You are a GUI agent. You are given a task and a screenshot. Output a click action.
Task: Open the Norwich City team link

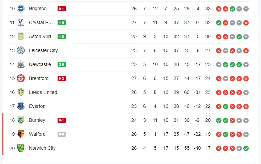pyautogui.click(x=42, y=148)
